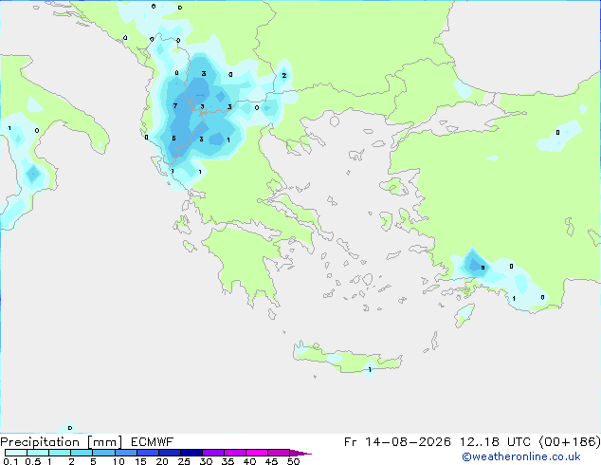Click the '10' legend scale label
The image size is (601, 465).
(118, 461)
